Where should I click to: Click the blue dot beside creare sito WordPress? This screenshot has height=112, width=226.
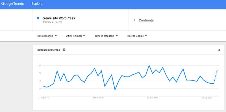pyautogui.click(x=38, y=18)
